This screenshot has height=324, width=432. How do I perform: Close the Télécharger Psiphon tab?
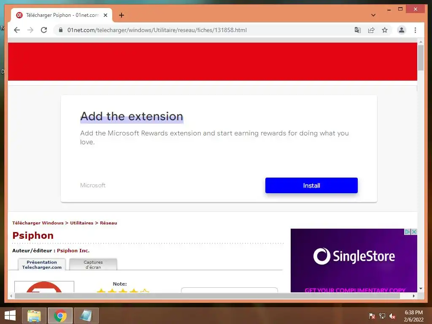[x=105, y=15]
